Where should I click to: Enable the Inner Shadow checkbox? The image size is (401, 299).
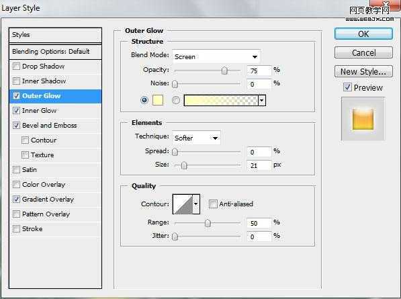click(x=16, y=81)
